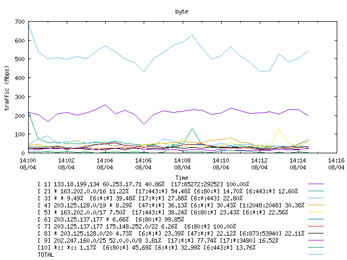Viewport: 347px width, 260px height.
Task: Click y-axis value 100
Action: coord(20,134)
